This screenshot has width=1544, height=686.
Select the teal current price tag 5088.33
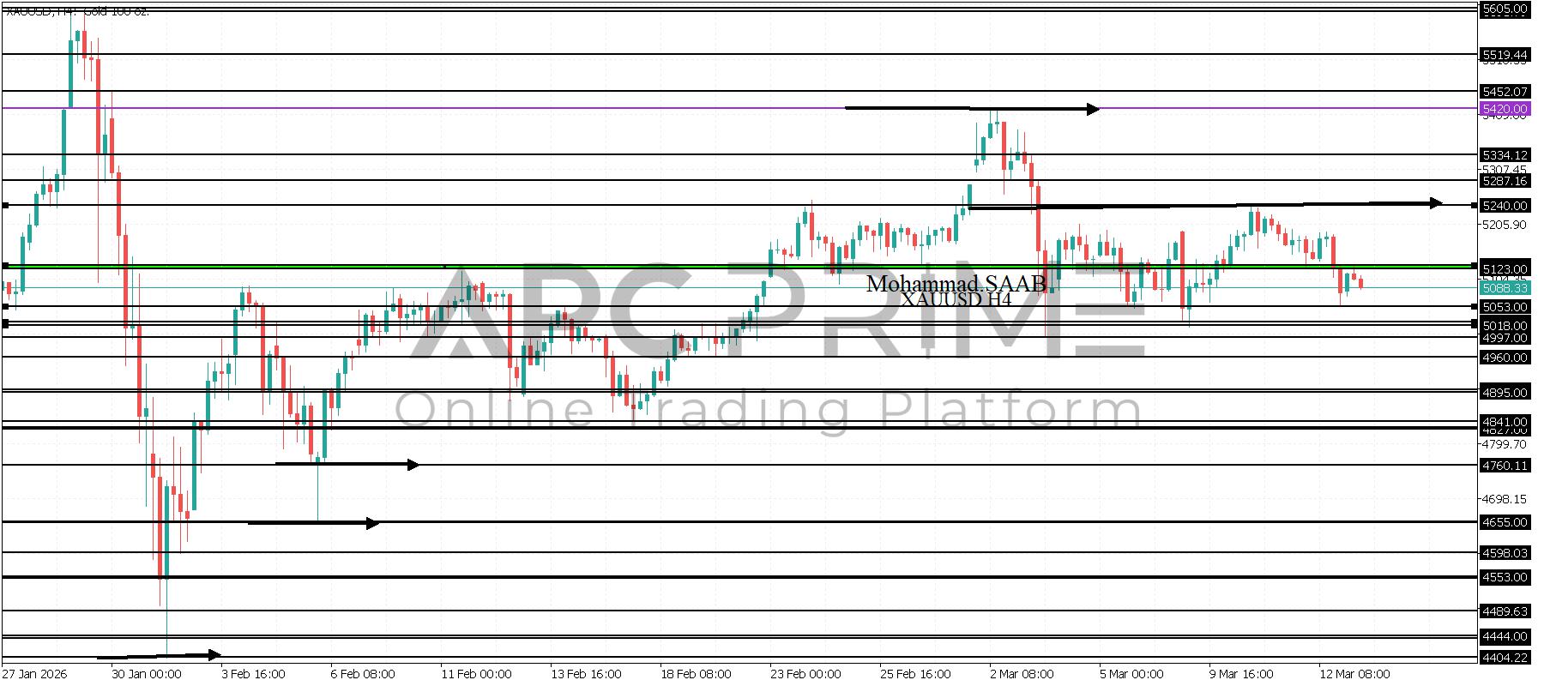[x=1505, y=288]
